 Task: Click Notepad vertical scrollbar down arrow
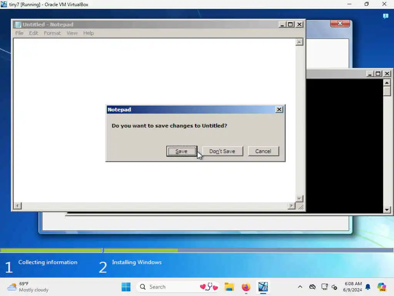(x=299, y=198)
